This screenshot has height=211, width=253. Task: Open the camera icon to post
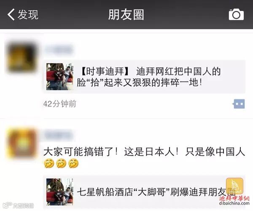236,15
